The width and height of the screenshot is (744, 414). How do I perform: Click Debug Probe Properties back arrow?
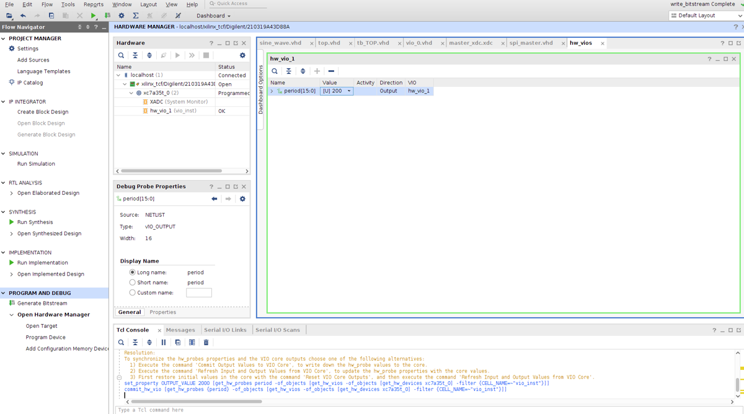click(215, 199)
